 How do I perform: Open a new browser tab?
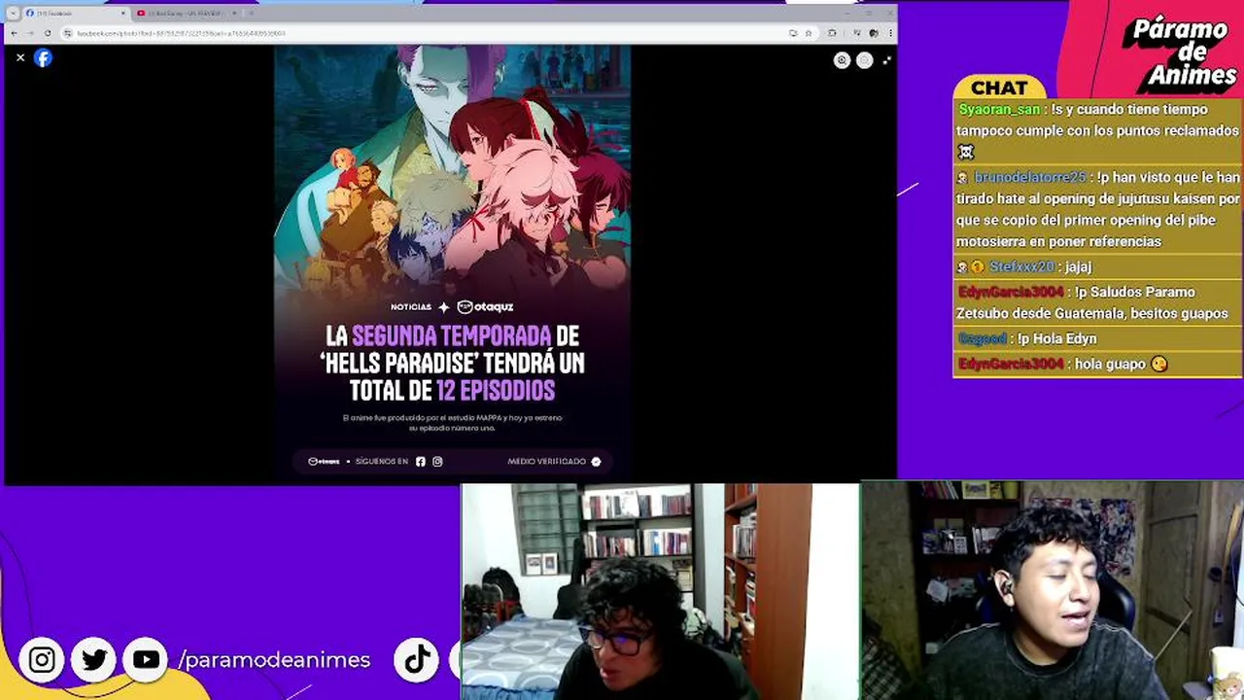coord(251,14)
